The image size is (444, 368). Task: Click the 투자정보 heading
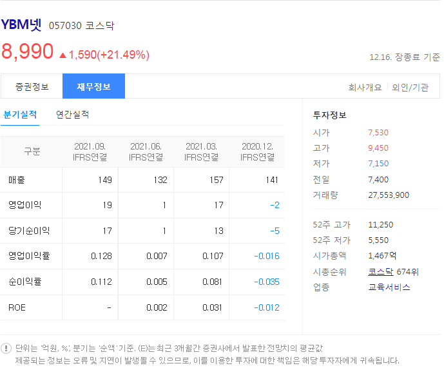coord(329,115)
